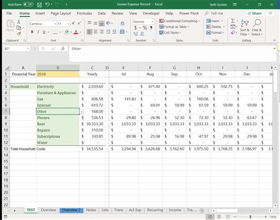This screenshot has height=220, width=280.
Task: Toggle Underline formatting
Action: [44, 32]
